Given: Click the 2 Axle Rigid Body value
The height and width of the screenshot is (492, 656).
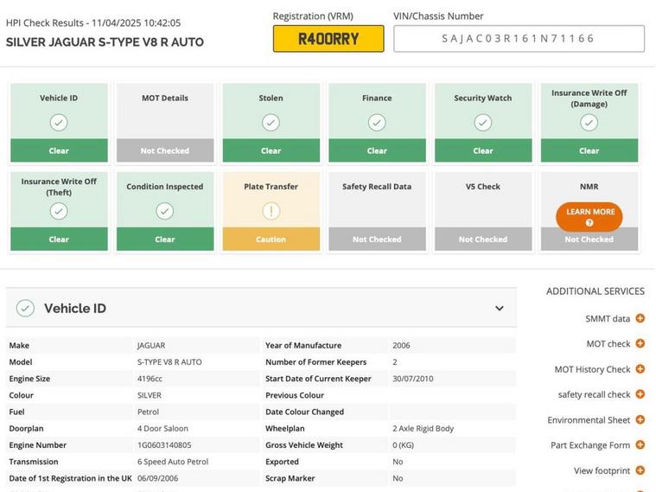Looking at the screenshot, I should 423,428.
